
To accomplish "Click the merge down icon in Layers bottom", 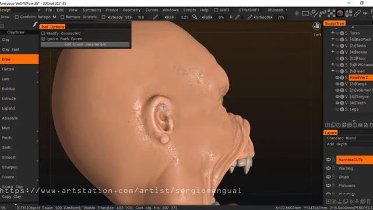I will point(340,201).
